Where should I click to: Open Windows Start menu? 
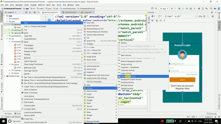[3, 121]
